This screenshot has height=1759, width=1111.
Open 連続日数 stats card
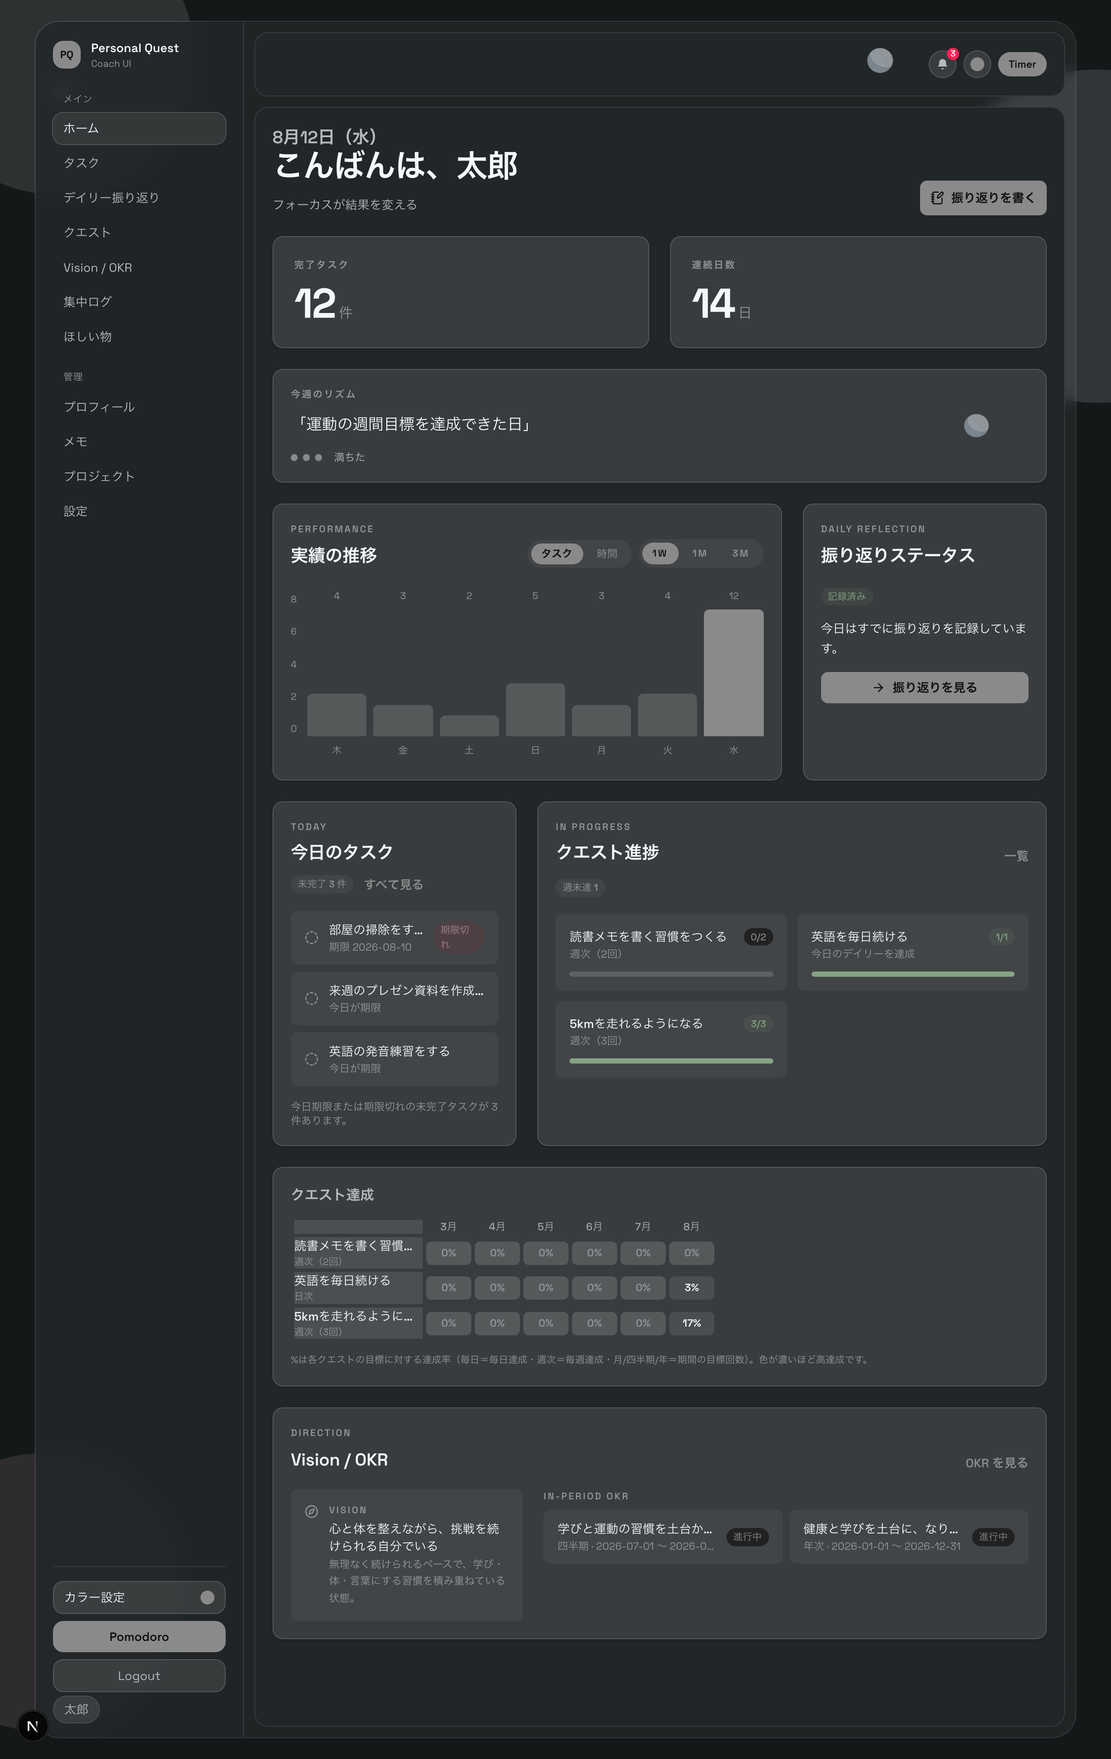(858, 292)
